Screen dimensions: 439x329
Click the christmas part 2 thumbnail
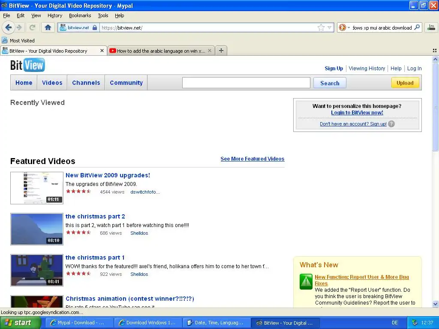click(x=37, y=229)
